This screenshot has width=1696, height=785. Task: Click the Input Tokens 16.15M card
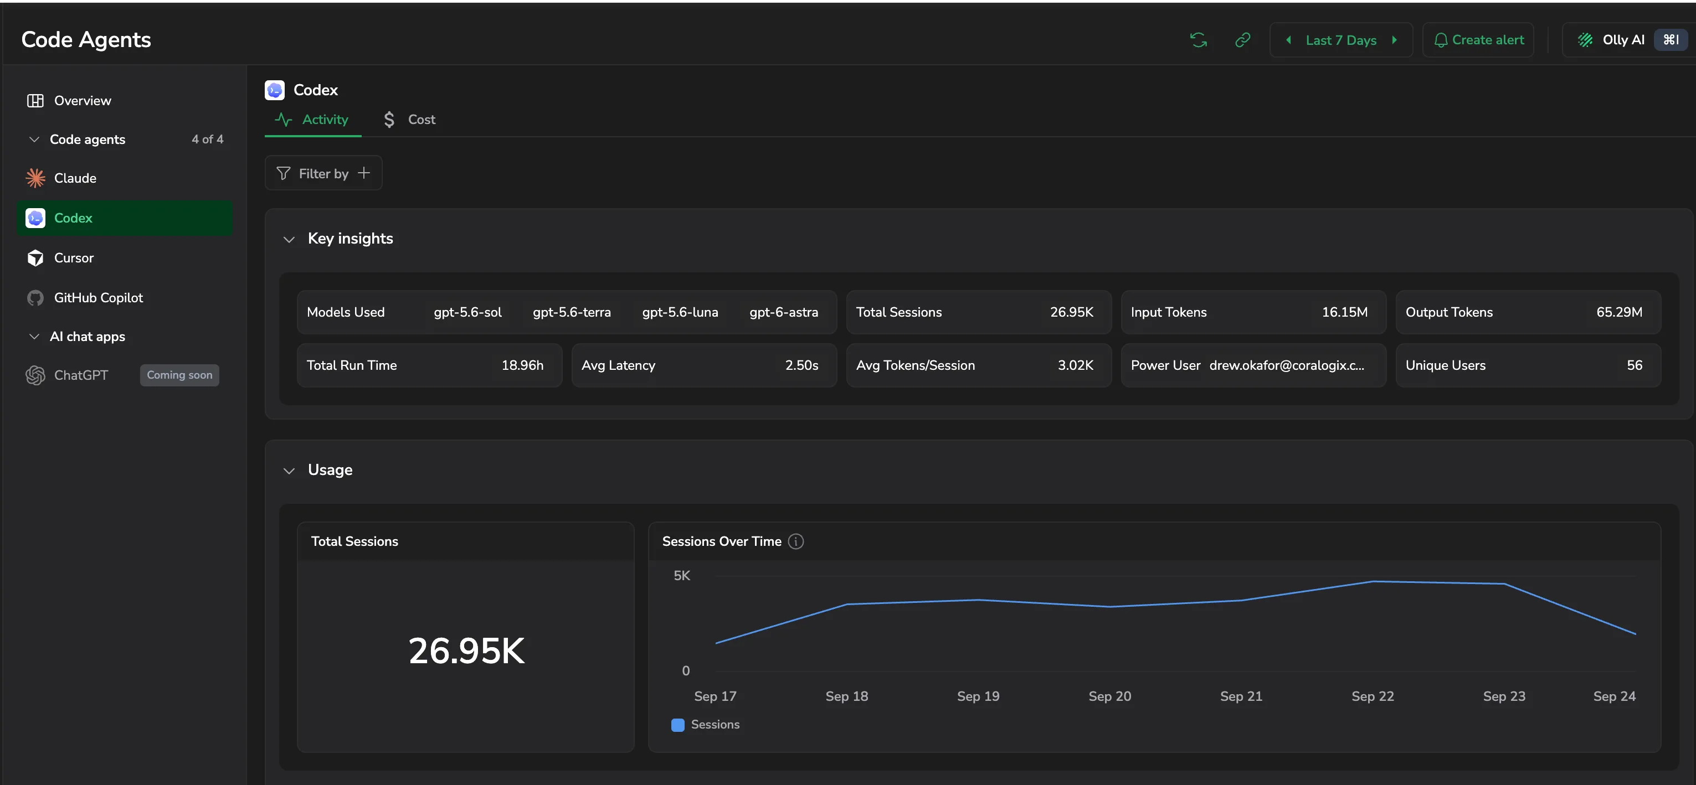pyautogui.click(x=1253, y=313)
